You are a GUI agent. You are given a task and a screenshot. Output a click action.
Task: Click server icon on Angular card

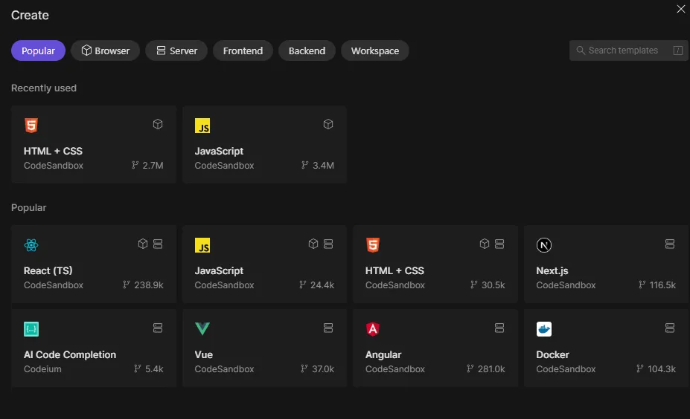coord(499,328)
